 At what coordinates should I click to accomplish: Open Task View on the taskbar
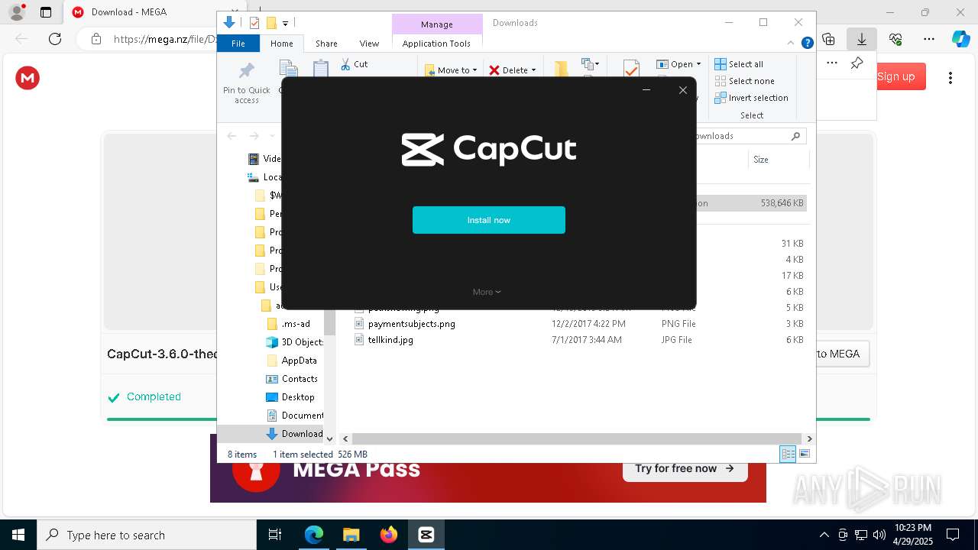pos(275,535)
